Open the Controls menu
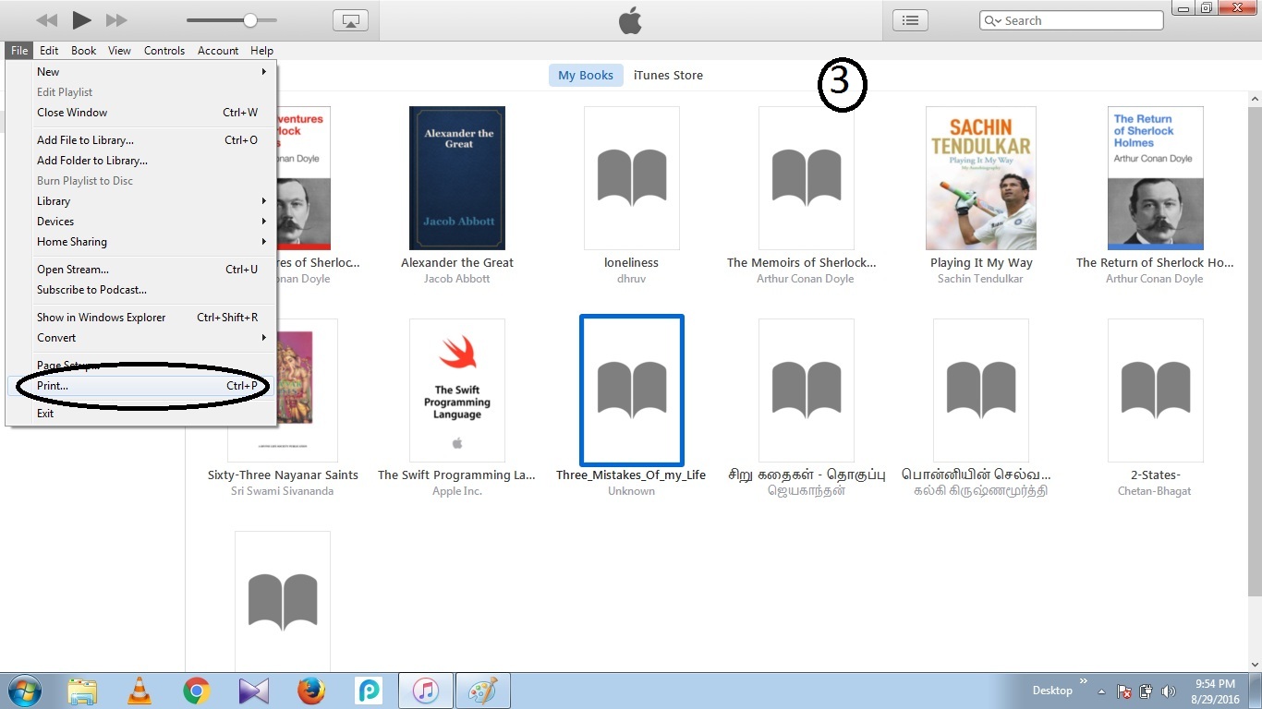The image size is (1262, 709). pos(164,51)
